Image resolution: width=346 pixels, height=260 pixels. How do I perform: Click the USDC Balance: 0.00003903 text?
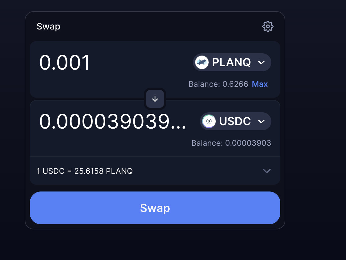pos(231,143)
